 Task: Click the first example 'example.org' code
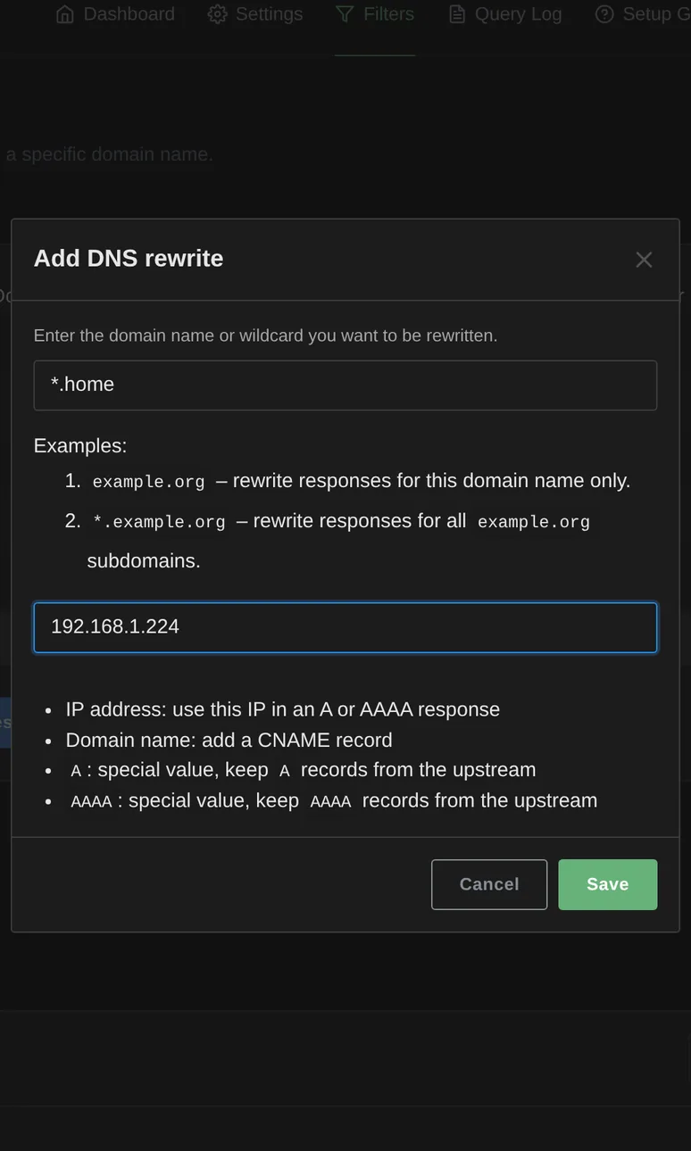coord(149,482)
